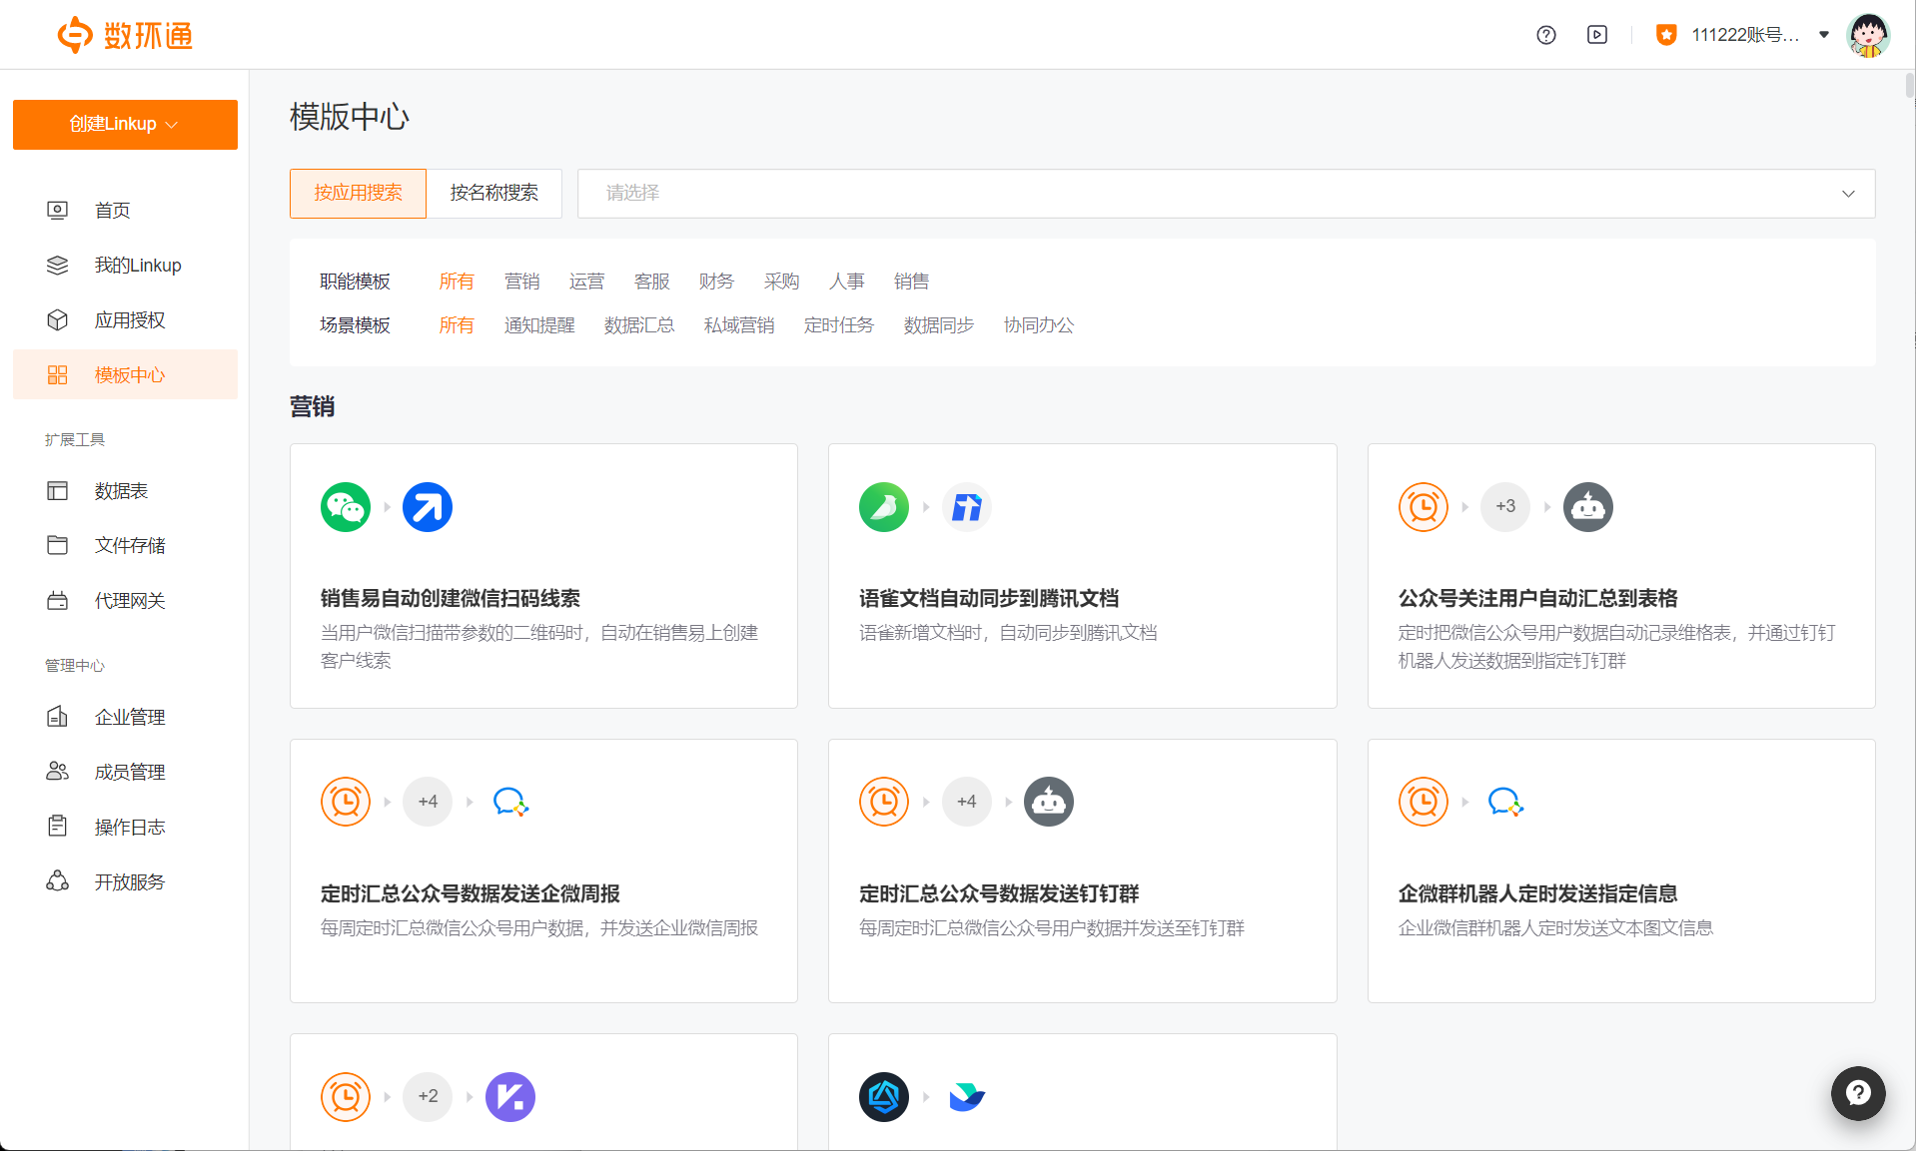
Task: Filter 职能模板 by 运营
Action: click(x=586, y=282)
